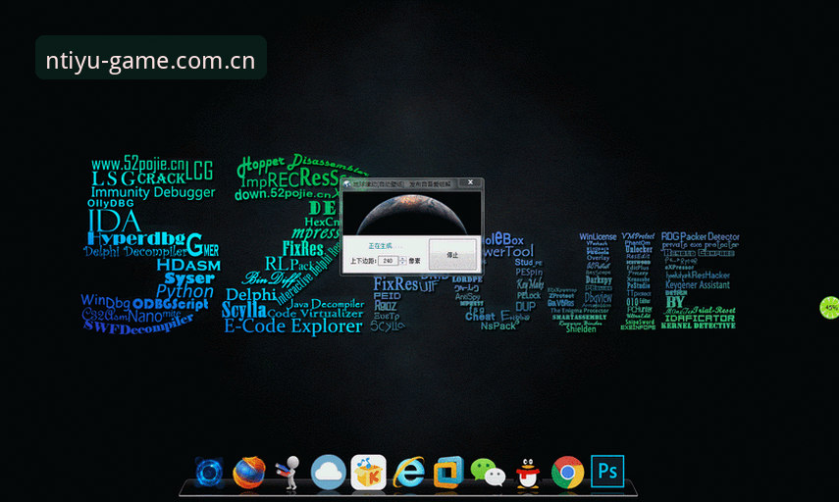Open the QQ penguin icon
Screen dimensions: 839x502
click(x=528, y=473)
